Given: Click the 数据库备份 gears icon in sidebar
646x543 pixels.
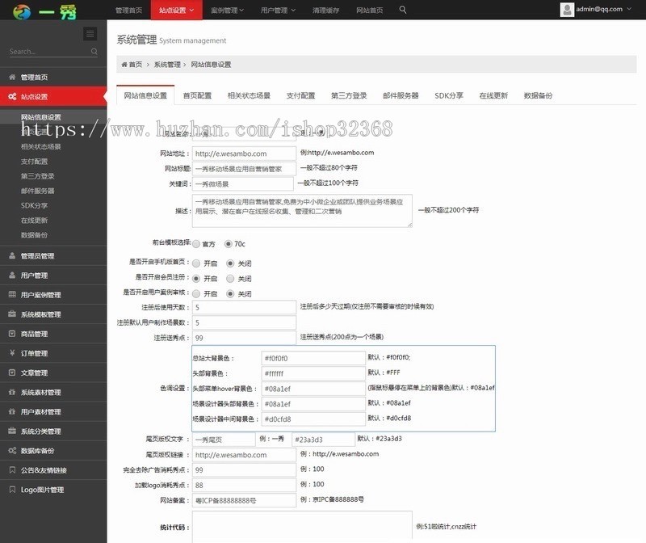Looking at the screenshot, I should [x=12, y=450].
